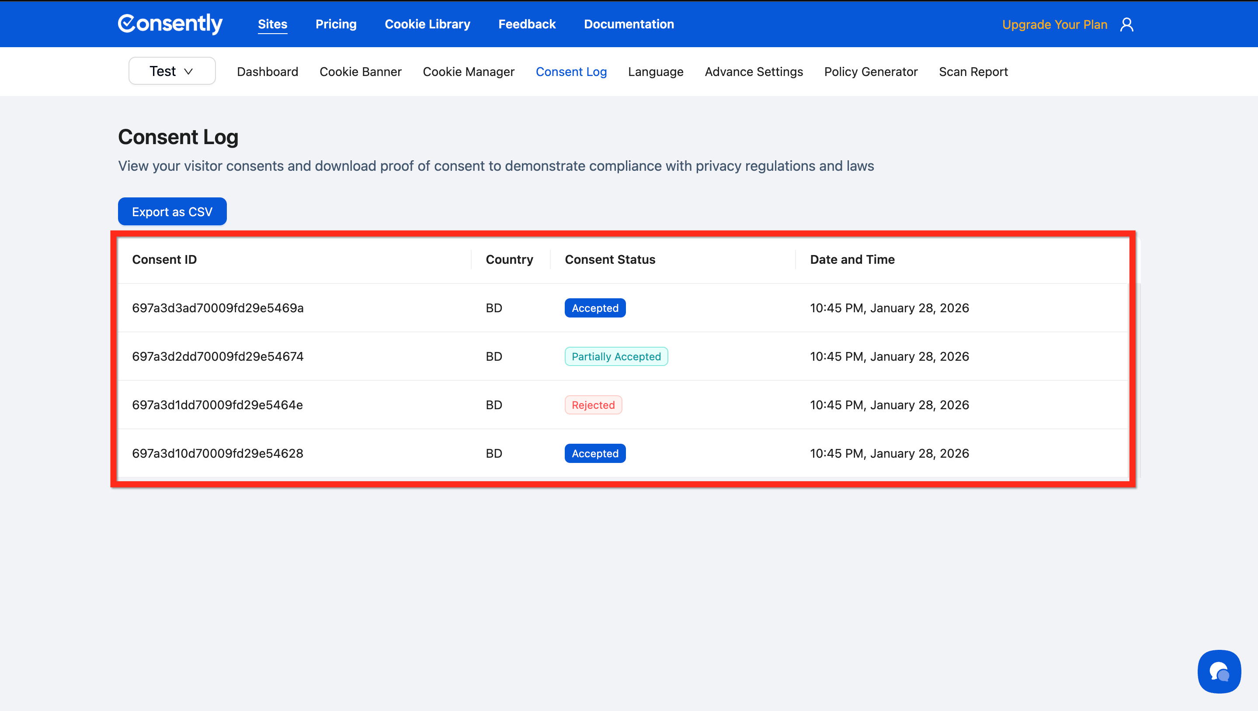Expand the Test site dropdown
This screenshot has width=1258, height=711.
172,71
